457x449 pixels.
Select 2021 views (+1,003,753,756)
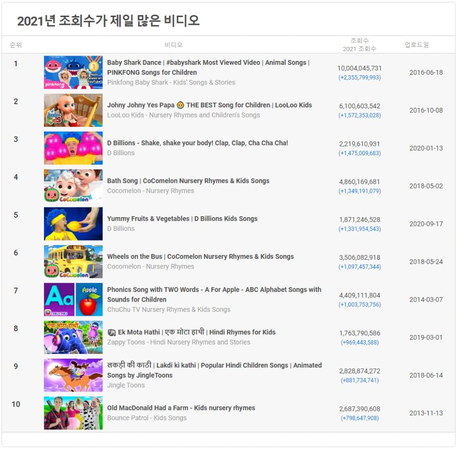(x=359, y=305)
